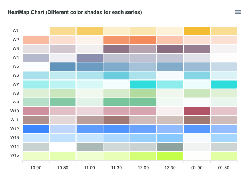245x180 pixels.
Task: Select the W15 cell at 12:30
Action: click(x=170, y=156)
